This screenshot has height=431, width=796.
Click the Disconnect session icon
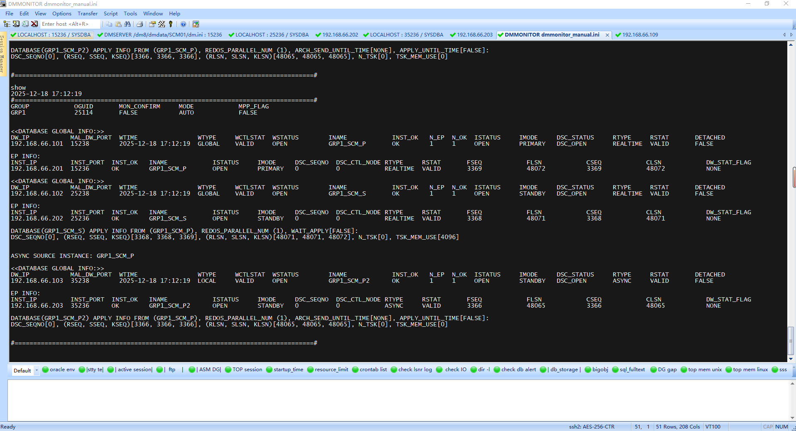[34, 24]
